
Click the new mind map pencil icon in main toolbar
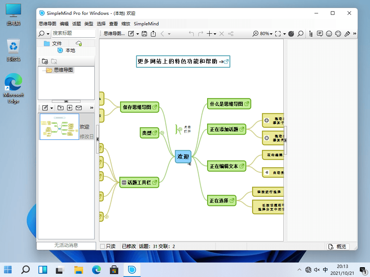coord(131,34)
